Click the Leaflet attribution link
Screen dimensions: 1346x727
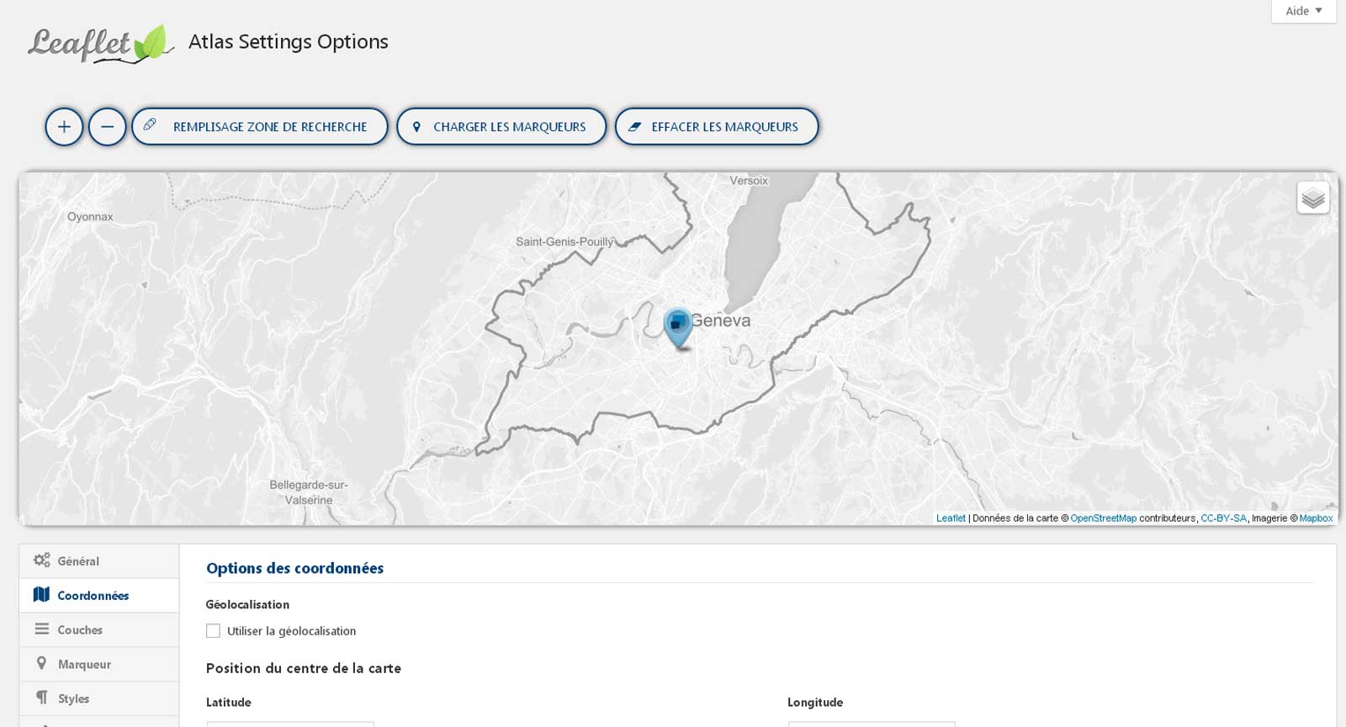(x=951, y=518)
